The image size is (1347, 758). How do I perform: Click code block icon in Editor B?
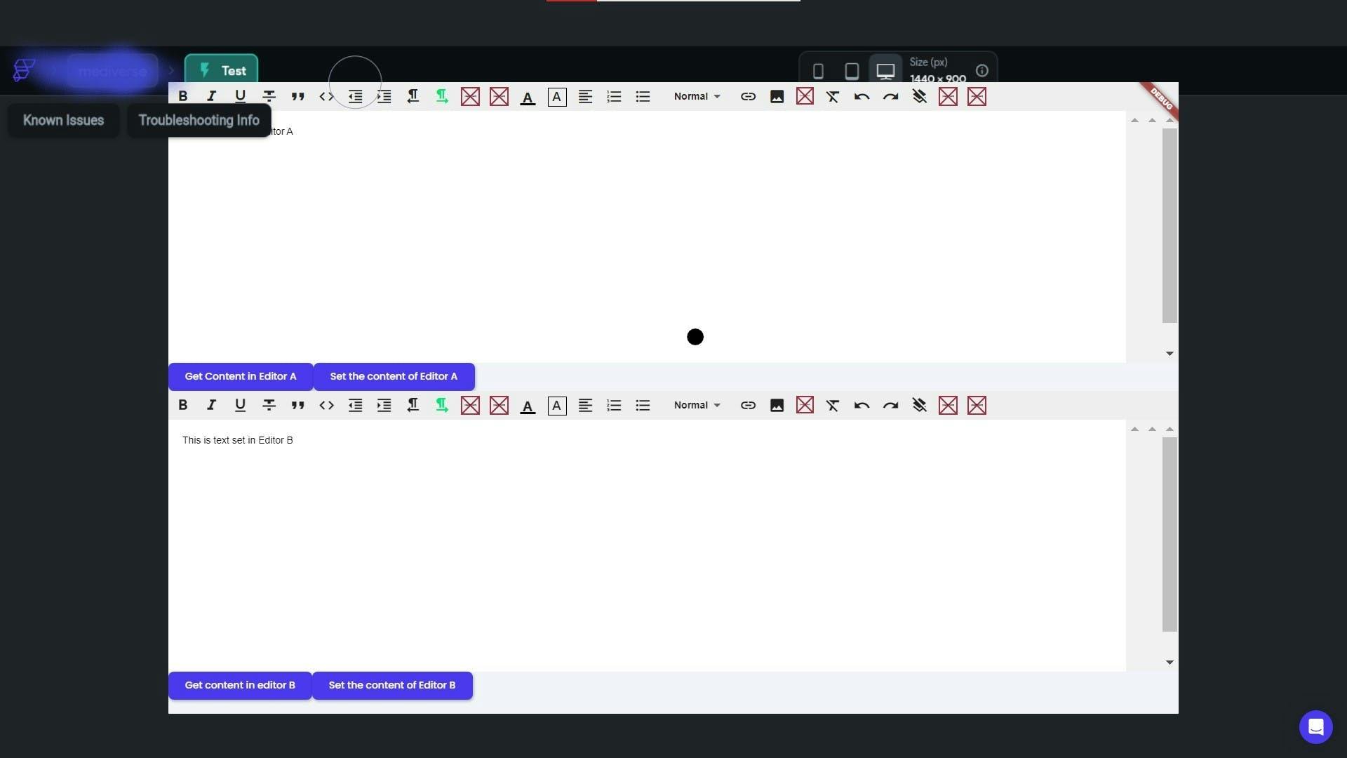coord(326,405)
